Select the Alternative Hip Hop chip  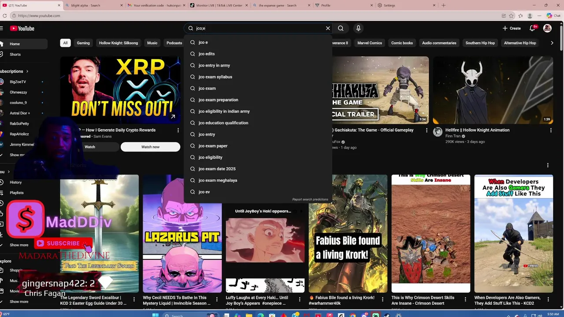(x=520, y=43)
